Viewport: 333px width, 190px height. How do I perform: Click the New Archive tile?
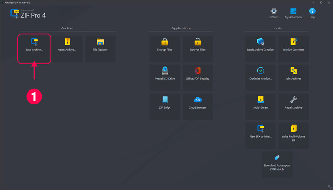point(34,48)
